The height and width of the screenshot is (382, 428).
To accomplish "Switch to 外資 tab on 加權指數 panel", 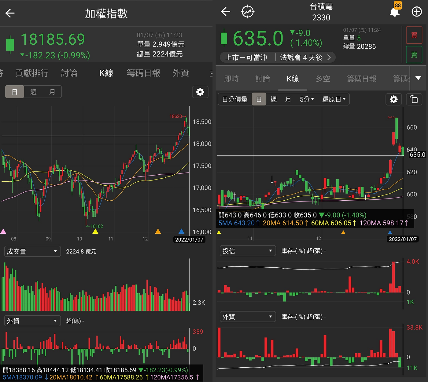I will click(x=181, y=73).
